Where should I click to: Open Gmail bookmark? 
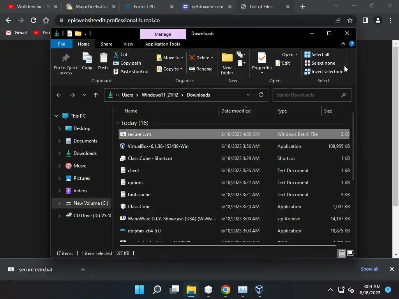16,33
